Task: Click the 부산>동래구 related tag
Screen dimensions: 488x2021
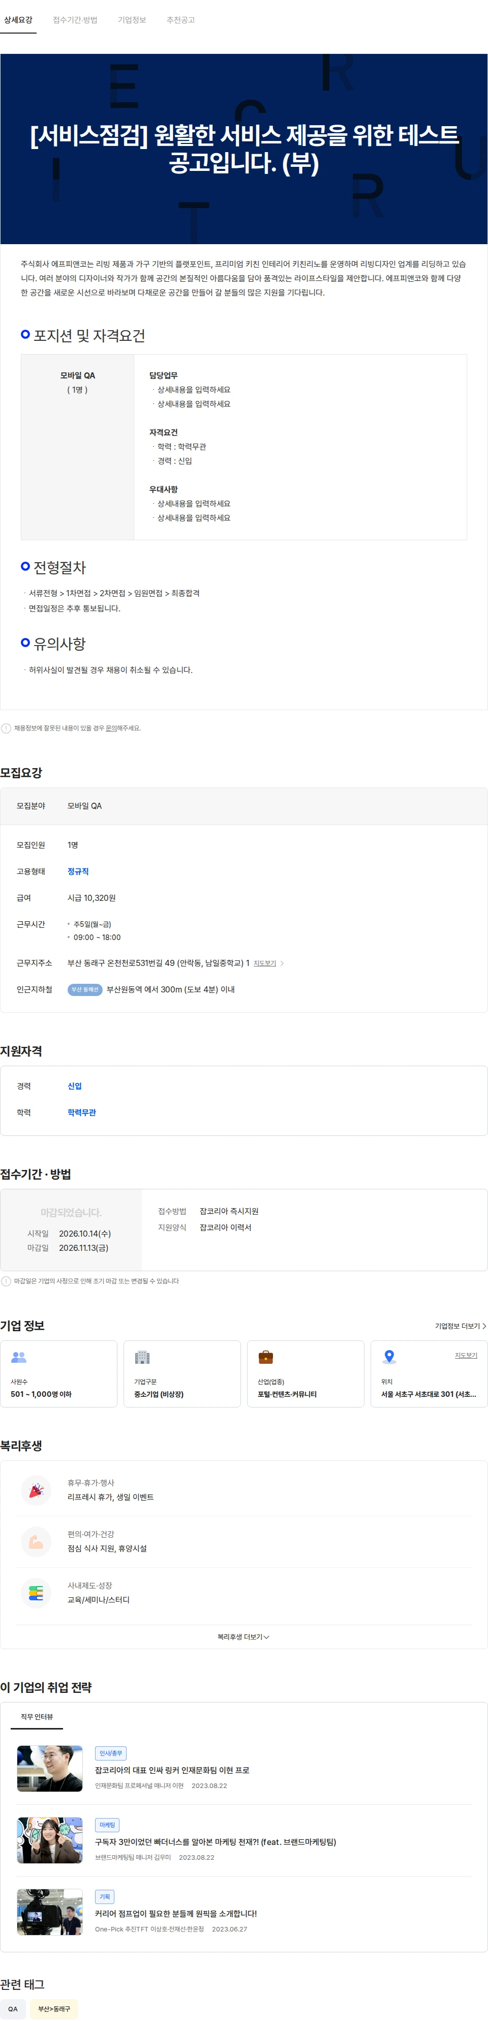Action: [54, 2009]
